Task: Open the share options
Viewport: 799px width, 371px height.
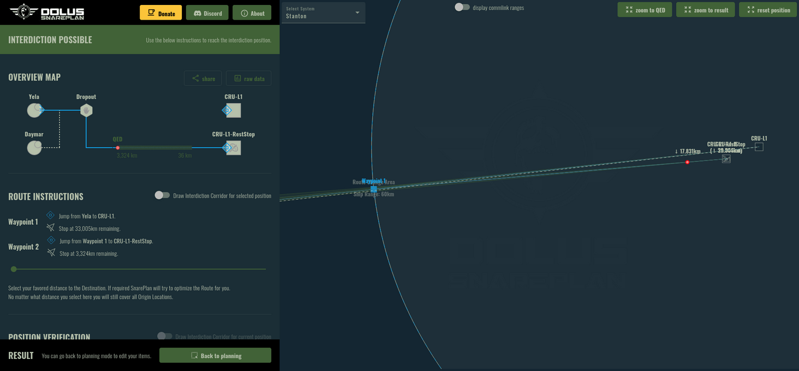Action: (x=202, y=78)
